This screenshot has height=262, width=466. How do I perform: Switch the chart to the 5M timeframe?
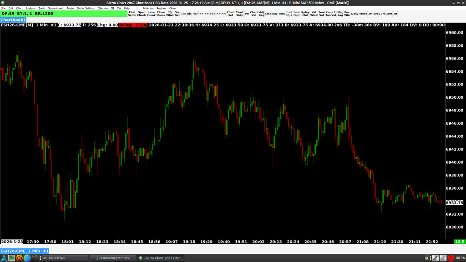point(376,14)
